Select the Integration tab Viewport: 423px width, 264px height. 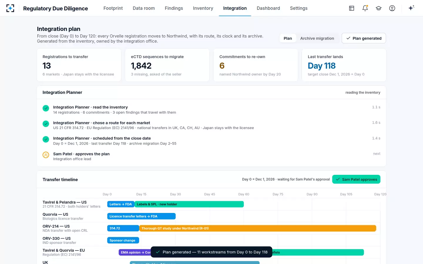(235, 8)
